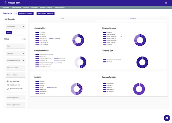Click the Business Function donut chart
Image resolution: width=172 pixels, height=123 pixels.
139,89
